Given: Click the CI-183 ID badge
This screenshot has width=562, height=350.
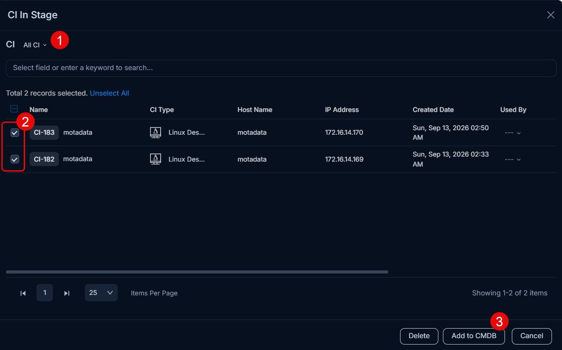Looking at the screenshot, I should [x=44, y=132].
